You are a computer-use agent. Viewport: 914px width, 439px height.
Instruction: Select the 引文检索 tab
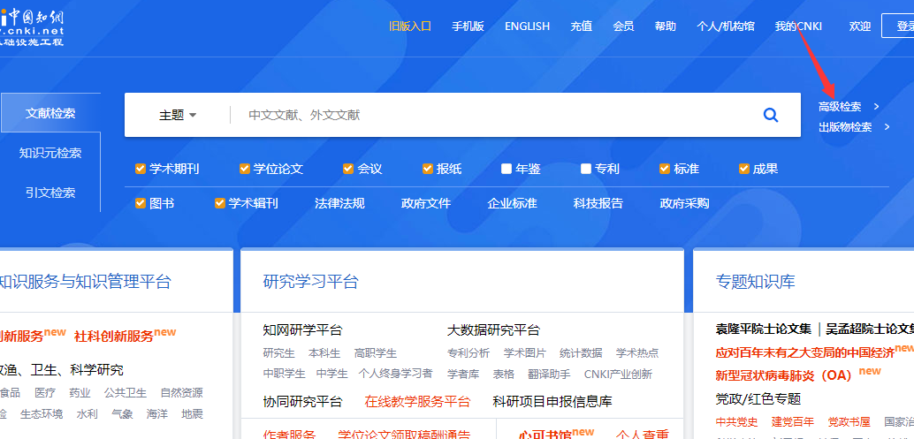(x=50, y=193)
